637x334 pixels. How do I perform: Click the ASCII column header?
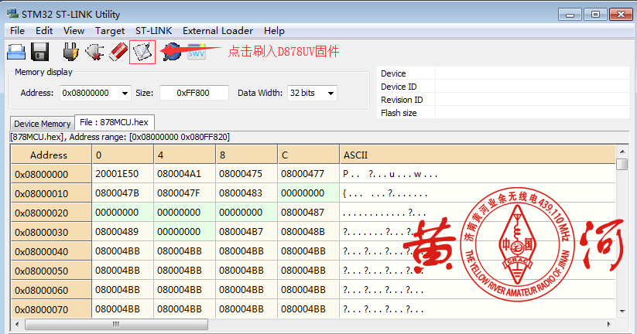[x=478, y=155]
